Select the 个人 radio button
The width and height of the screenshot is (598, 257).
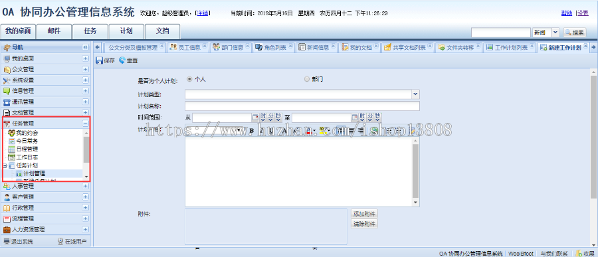[x=189, y=79]
